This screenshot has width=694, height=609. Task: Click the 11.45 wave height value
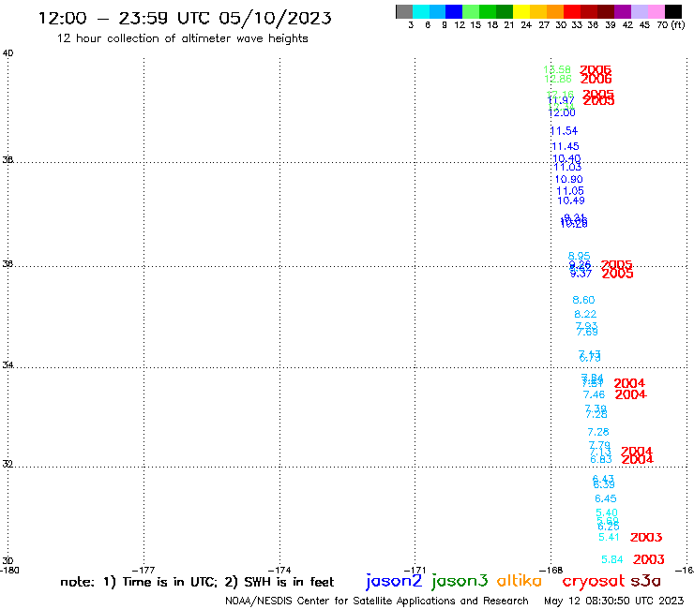[566, 146]
